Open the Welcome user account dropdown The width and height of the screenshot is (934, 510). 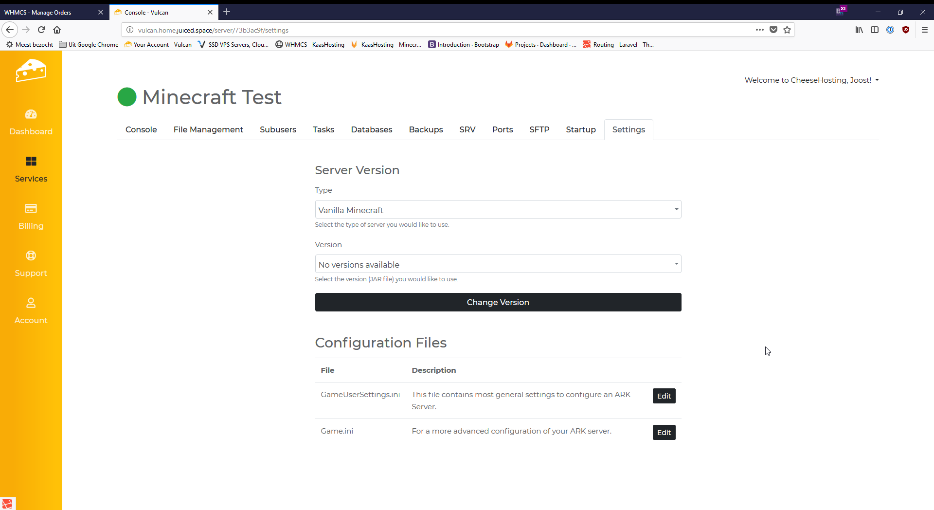(x=811, y=80)
